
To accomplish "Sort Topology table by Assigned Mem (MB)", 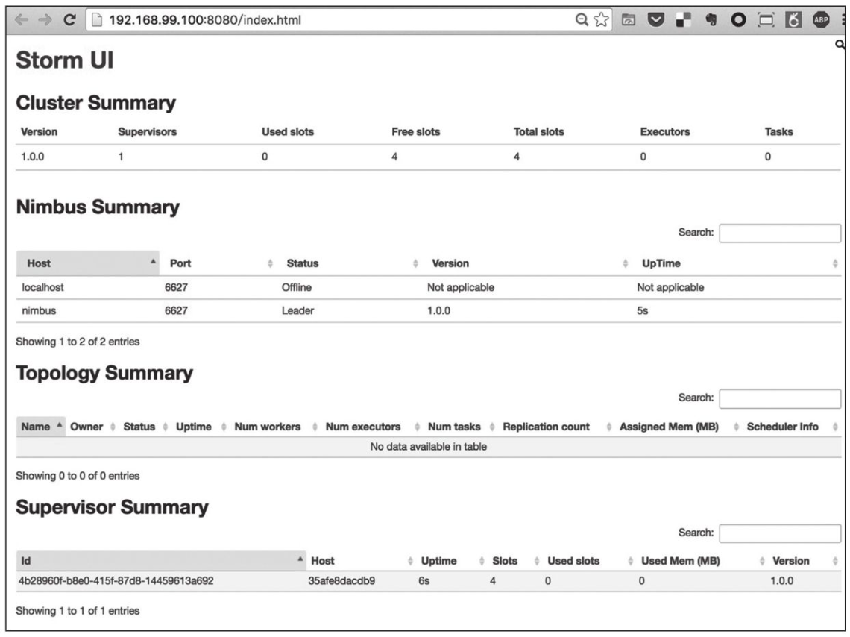I will point(678,427).
